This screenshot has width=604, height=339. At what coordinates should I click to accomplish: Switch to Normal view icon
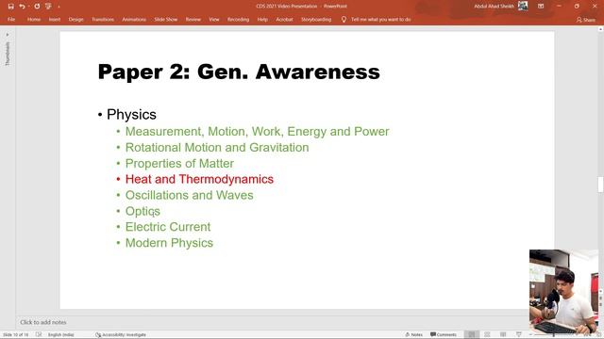pos(472,335)
